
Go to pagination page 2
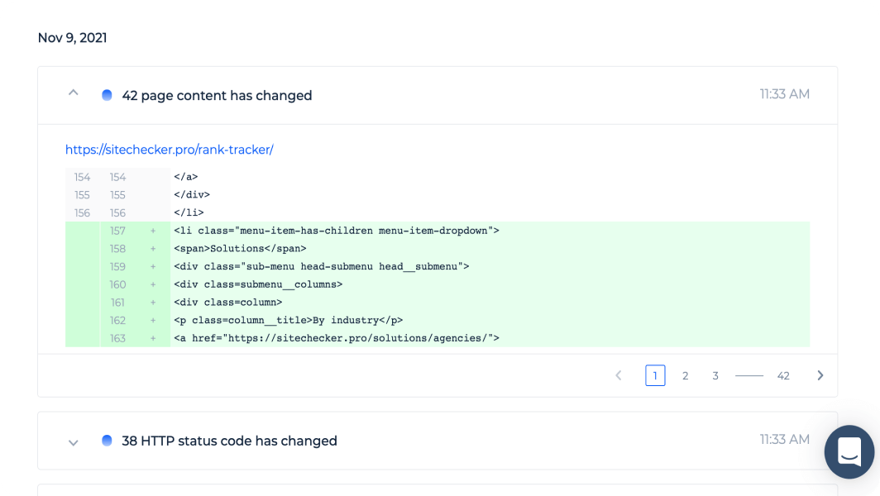[x=686, y=376]
